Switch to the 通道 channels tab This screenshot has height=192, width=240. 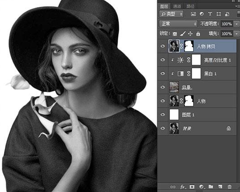177,6
